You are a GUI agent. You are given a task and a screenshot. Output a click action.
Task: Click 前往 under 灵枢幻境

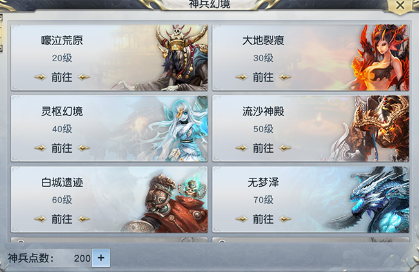pyautogui.click(x=62, y=148)
